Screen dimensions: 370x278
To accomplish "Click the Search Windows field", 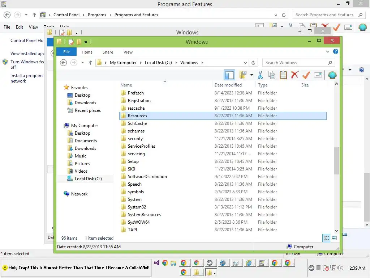I will pos(298,63).
